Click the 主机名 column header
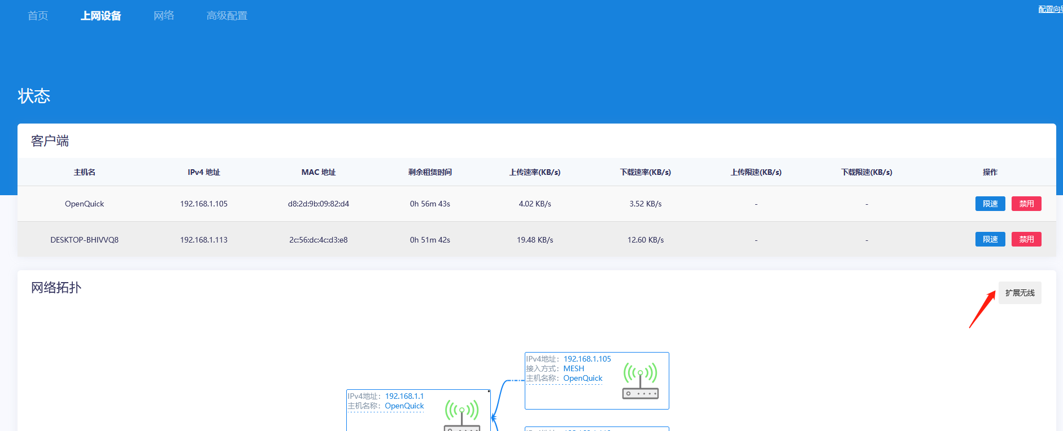The height and width of the screenshot is (431, 1063). tap(84, 172)
